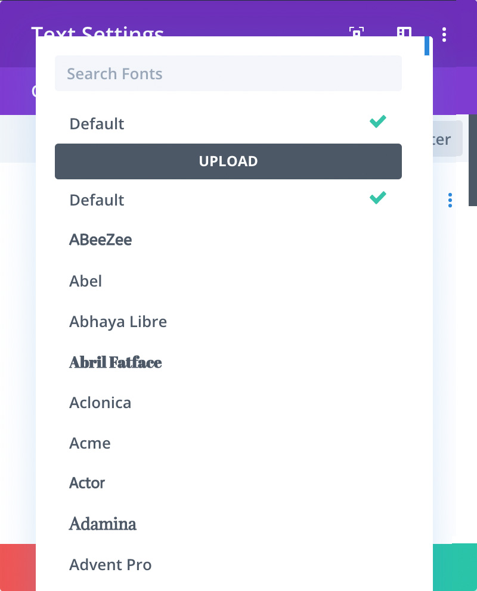Choose the Acme font
This screenshot has height=591, width=477.
coord(90,443)
